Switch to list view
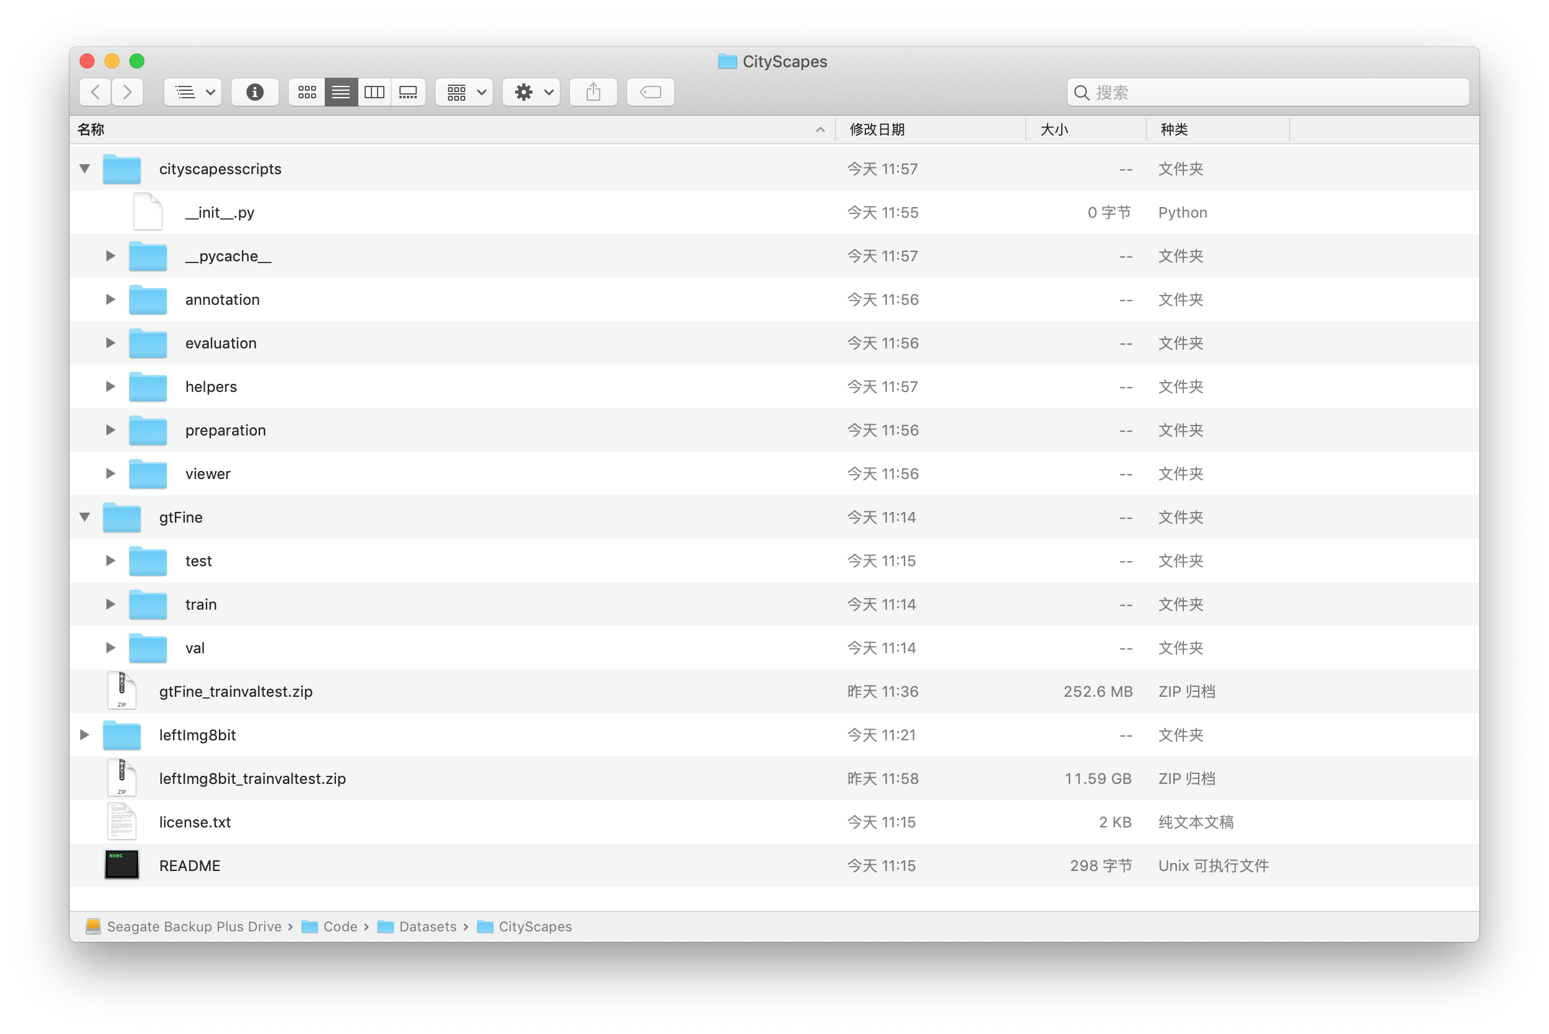1549x1034 pixels. click(341, 91)
